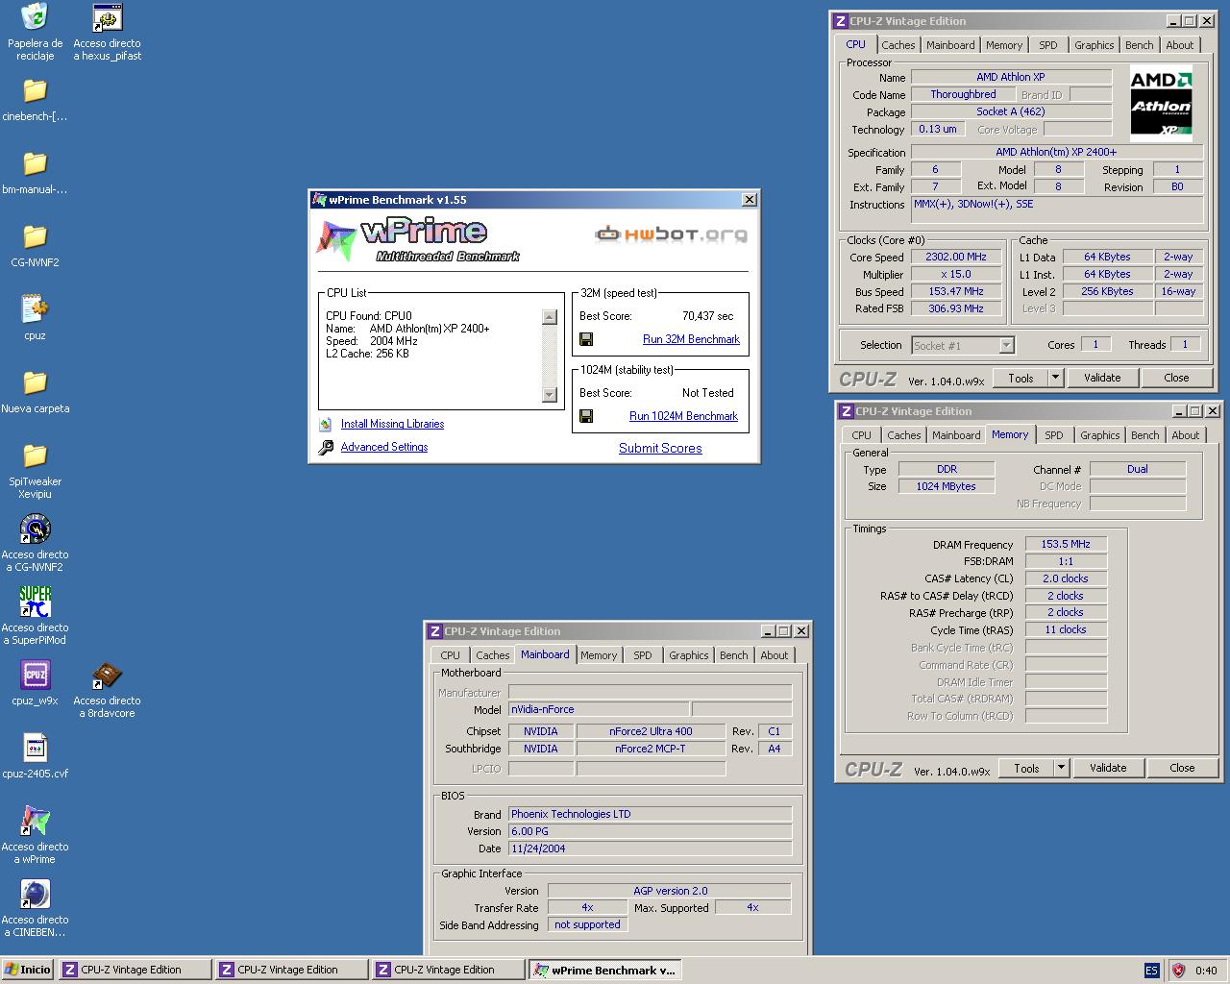
Task: Switch to Caches tab in CPU window
Action: [x=898, y=45]
